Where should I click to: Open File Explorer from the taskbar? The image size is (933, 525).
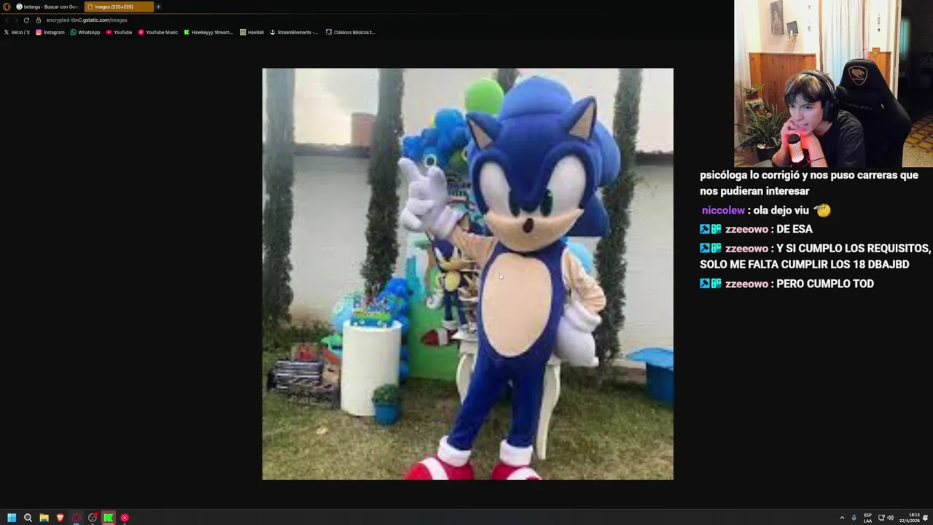point(44,518)
